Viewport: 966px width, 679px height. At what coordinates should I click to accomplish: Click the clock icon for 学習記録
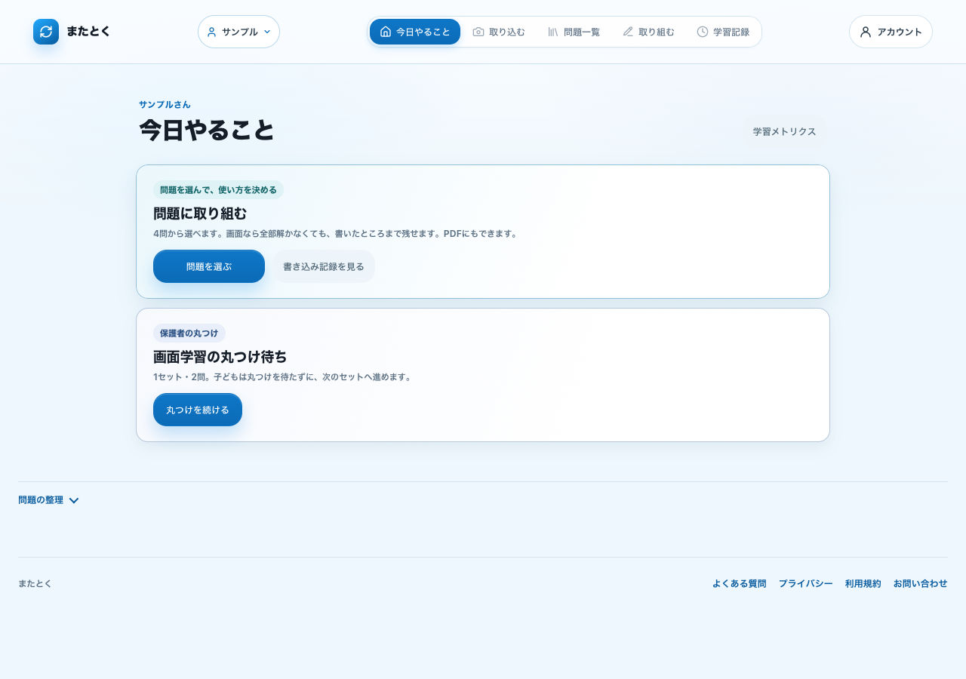(x=703, y=32)
